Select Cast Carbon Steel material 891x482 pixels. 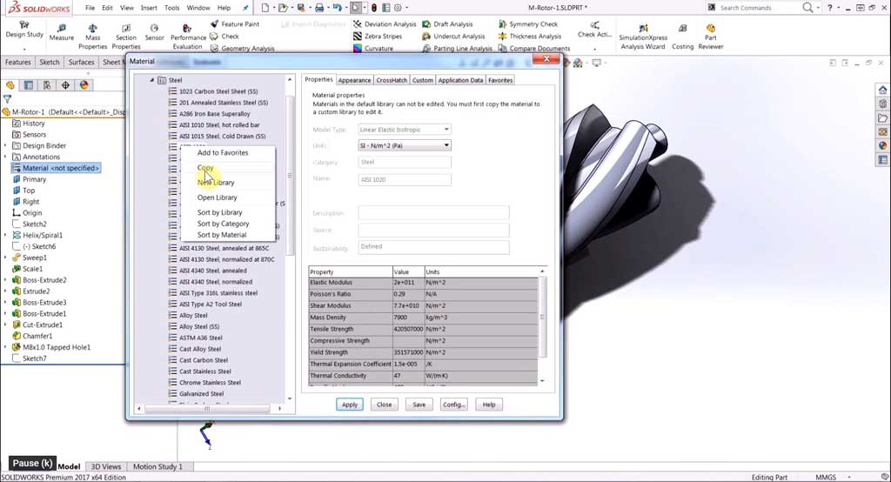click(x=204, y=360)
